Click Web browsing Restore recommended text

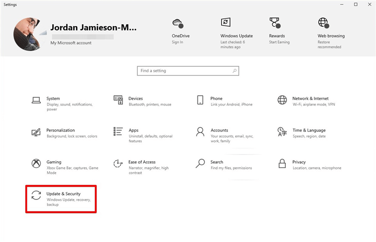click(329, 45)
